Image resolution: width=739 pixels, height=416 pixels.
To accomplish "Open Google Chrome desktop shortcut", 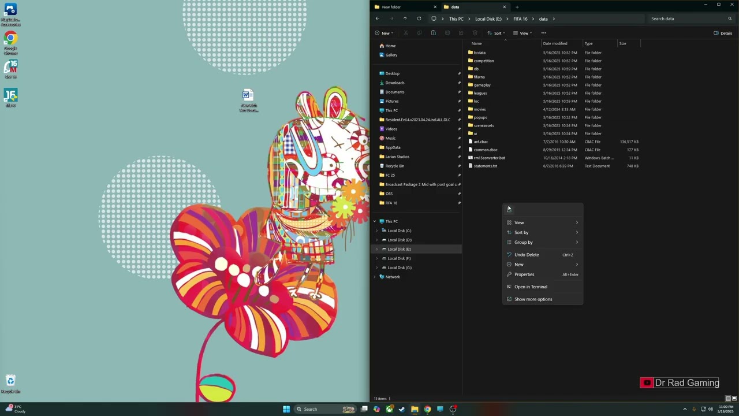I will [x=10, y=43].
